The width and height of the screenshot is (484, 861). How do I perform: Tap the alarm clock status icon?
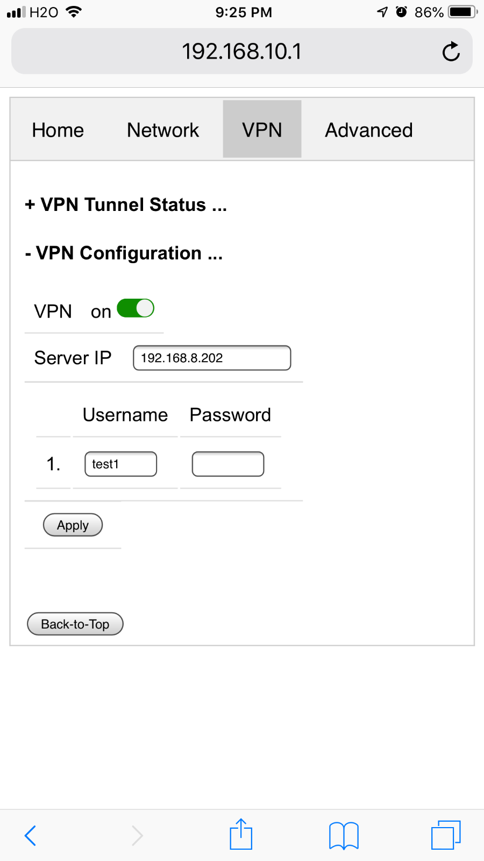(x=401, y=12)
